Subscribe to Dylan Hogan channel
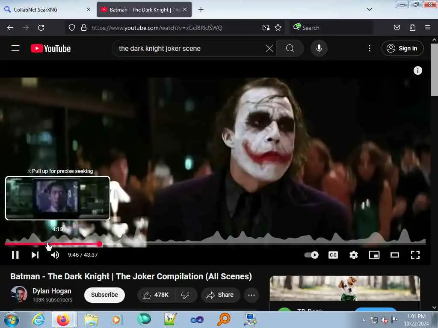 tap(104, 295)
